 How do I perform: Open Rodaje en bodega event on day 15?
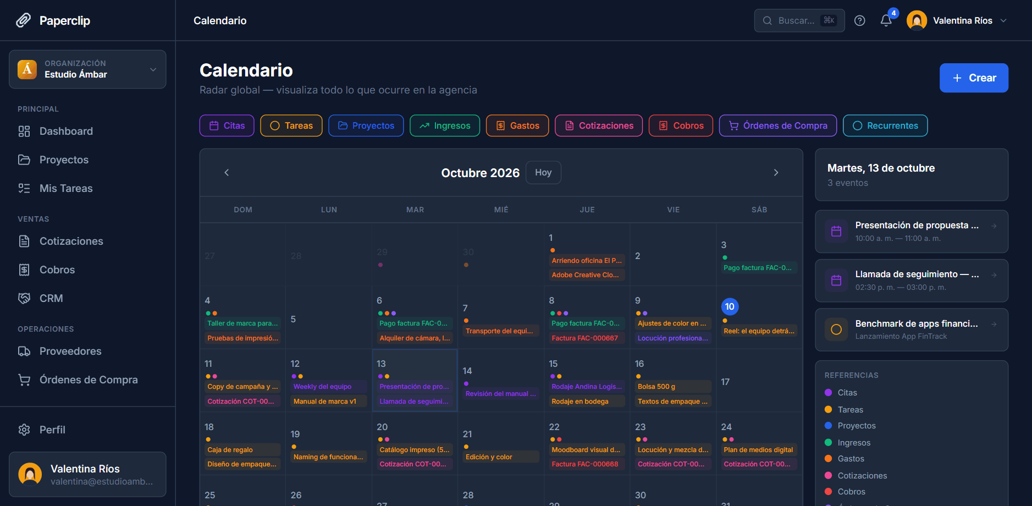[587, 402]
